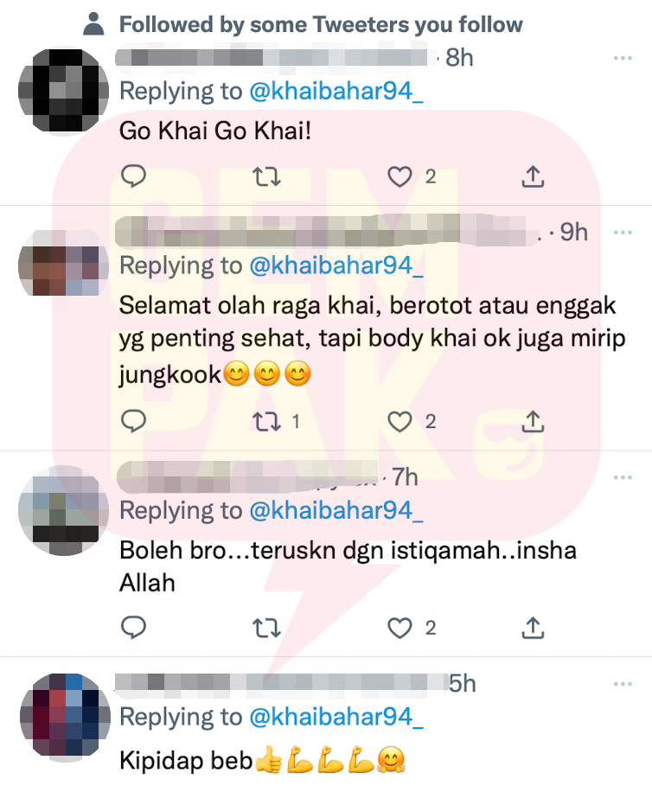This screenshot has height=792, width=652.
Task: Share the "Boleh bro" istiqamah tweet
Action: click(x=533, y=628)
